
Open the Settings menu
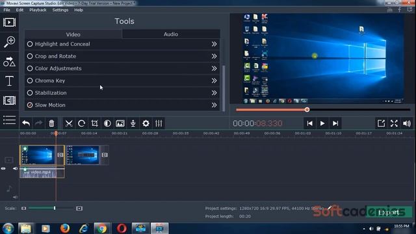[60, 10]
